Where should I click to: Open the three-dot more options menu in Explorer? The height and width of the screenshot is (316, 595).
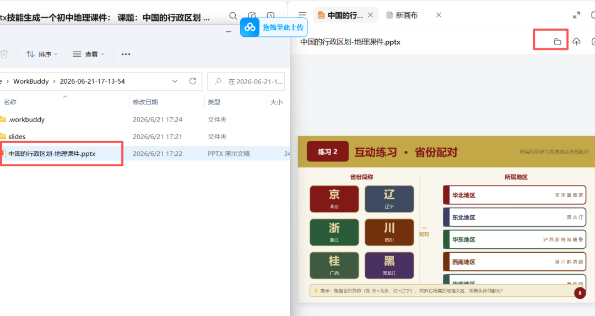126,55
